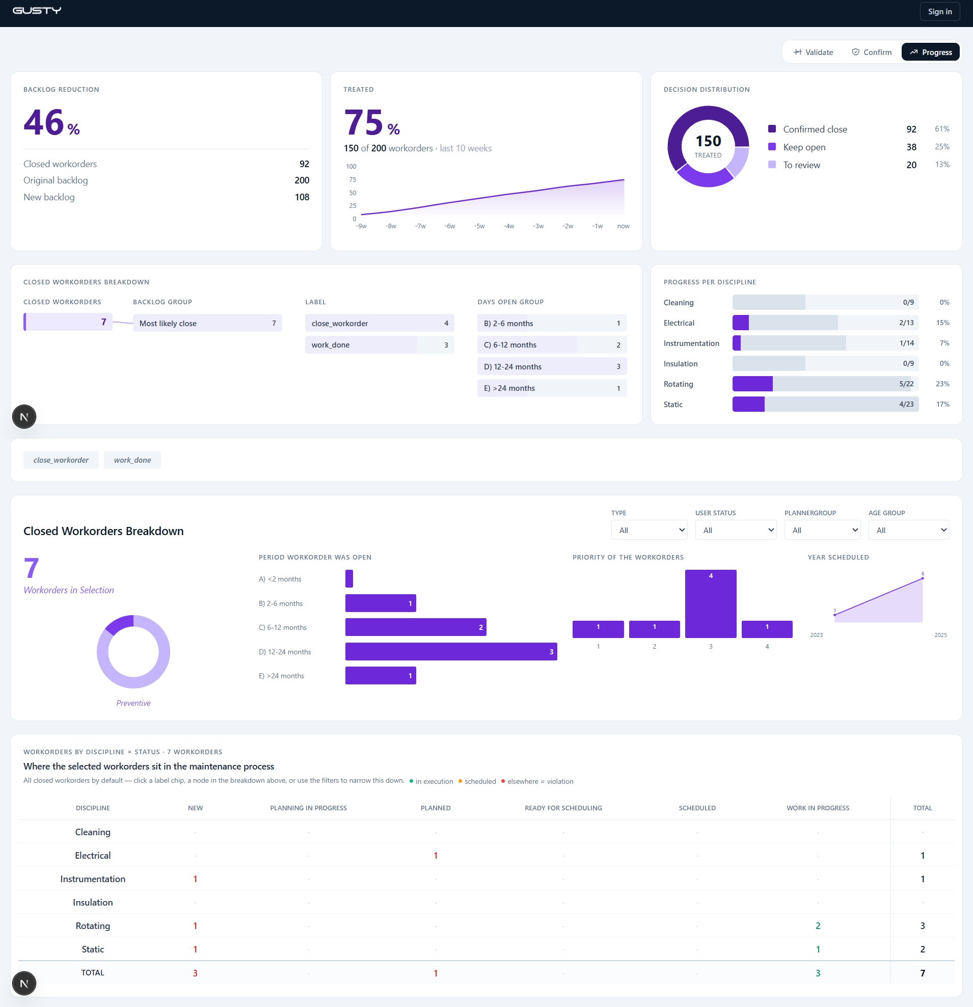Screen dimensions: 973x1007
Task: Click the D) 12-24 months period bar
Action: point(451,651)
